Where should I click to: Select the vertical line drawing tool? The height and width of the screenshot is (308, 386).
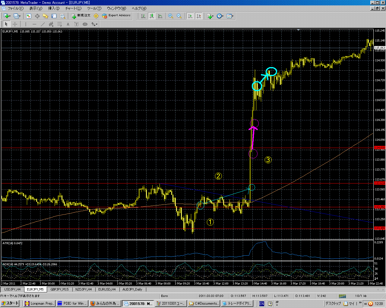(26, 24)
